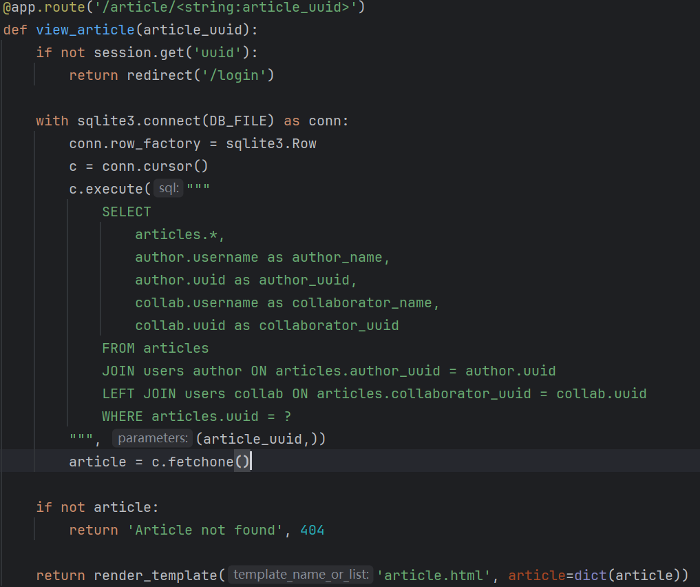This screenshot has height=587, width=700.
Task: Click the "WHERE articles.uuid = ?" clause
Action: [x=196, y=416]
